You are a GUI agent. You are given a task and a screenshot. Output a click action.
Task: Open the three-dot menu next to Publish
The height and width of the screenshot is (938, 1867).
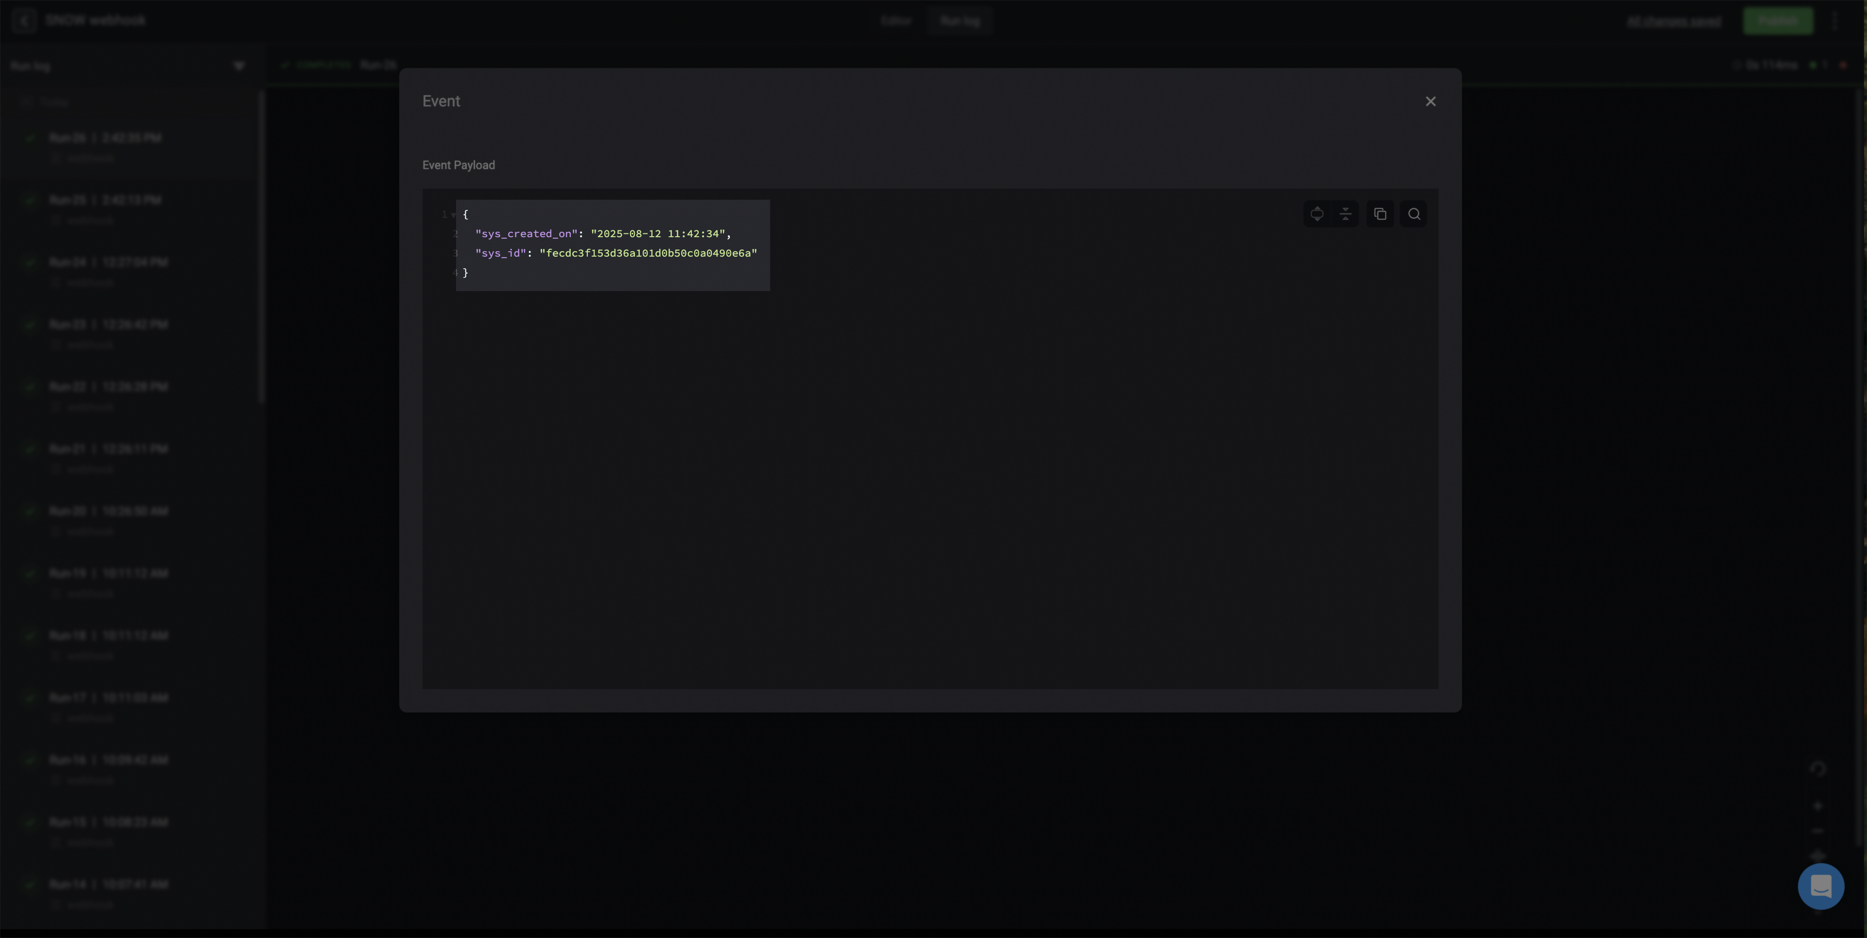coord(1835,21)
